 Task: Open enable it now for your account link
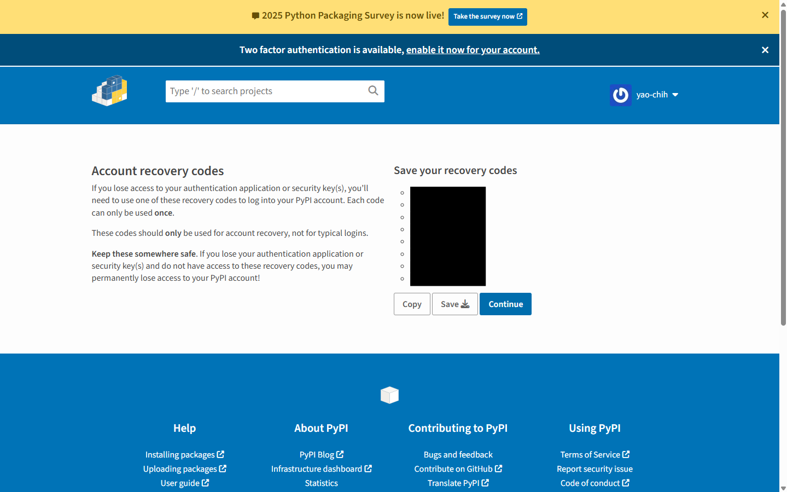[473, 50]
